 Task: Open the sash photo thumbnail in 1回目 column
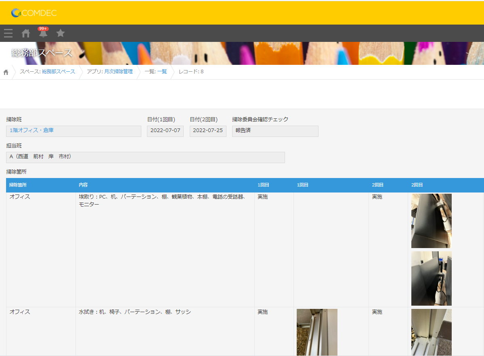[317, 332]
